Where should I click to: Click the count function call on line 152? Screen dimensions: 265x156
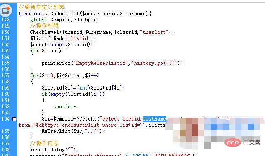(57, 45)
